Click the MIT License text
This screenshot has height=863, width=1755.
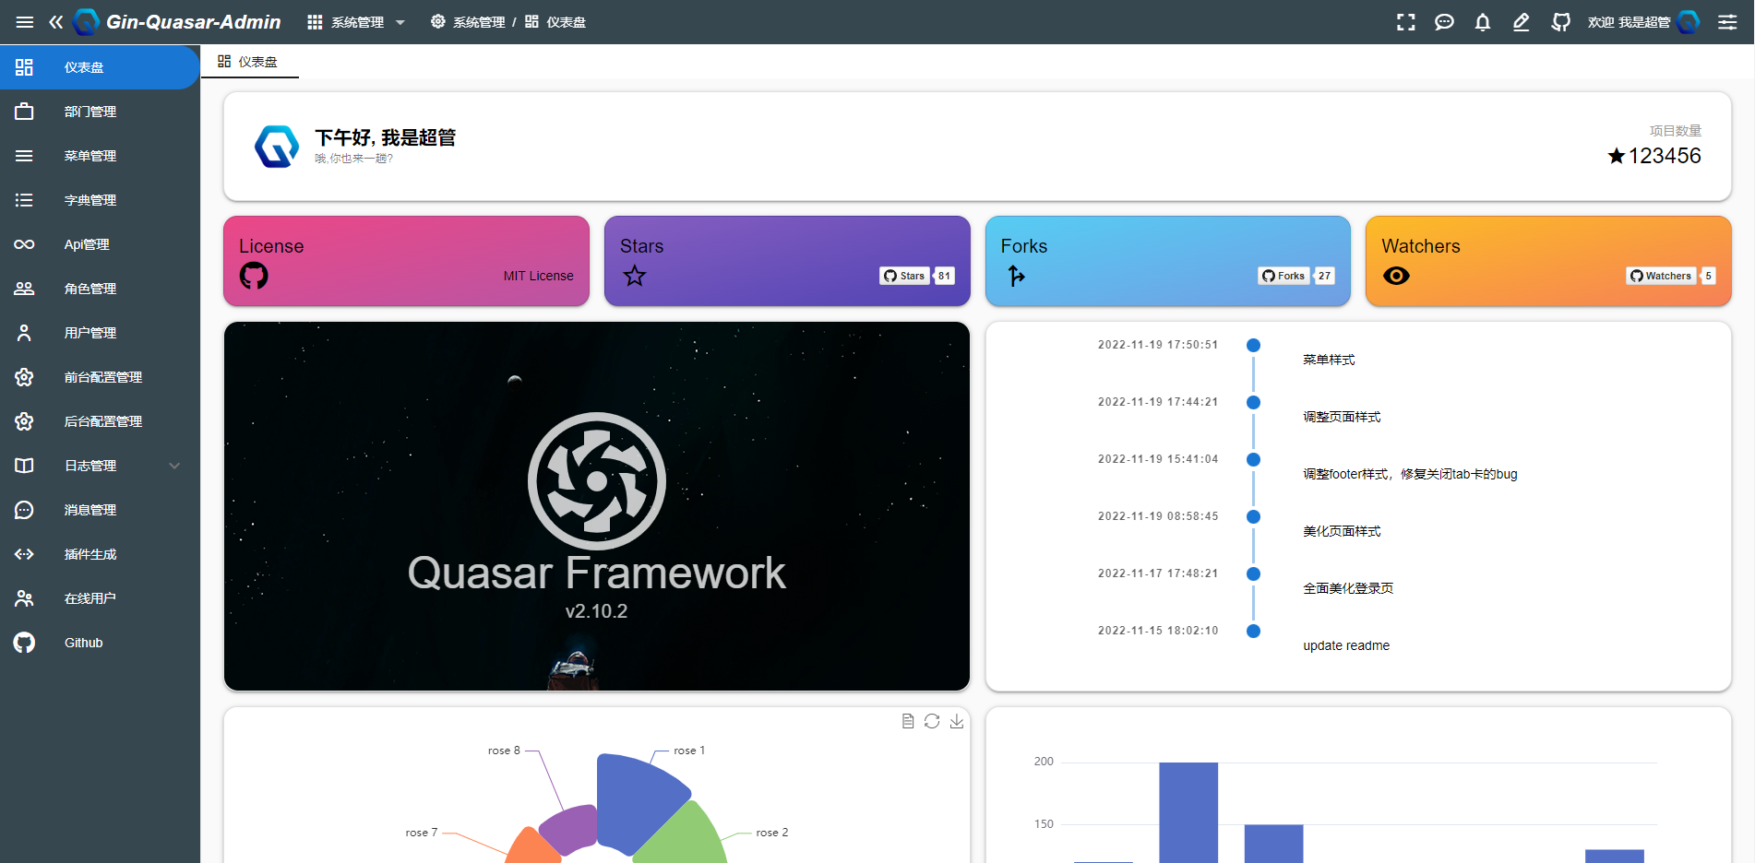[x=538, y=276]
